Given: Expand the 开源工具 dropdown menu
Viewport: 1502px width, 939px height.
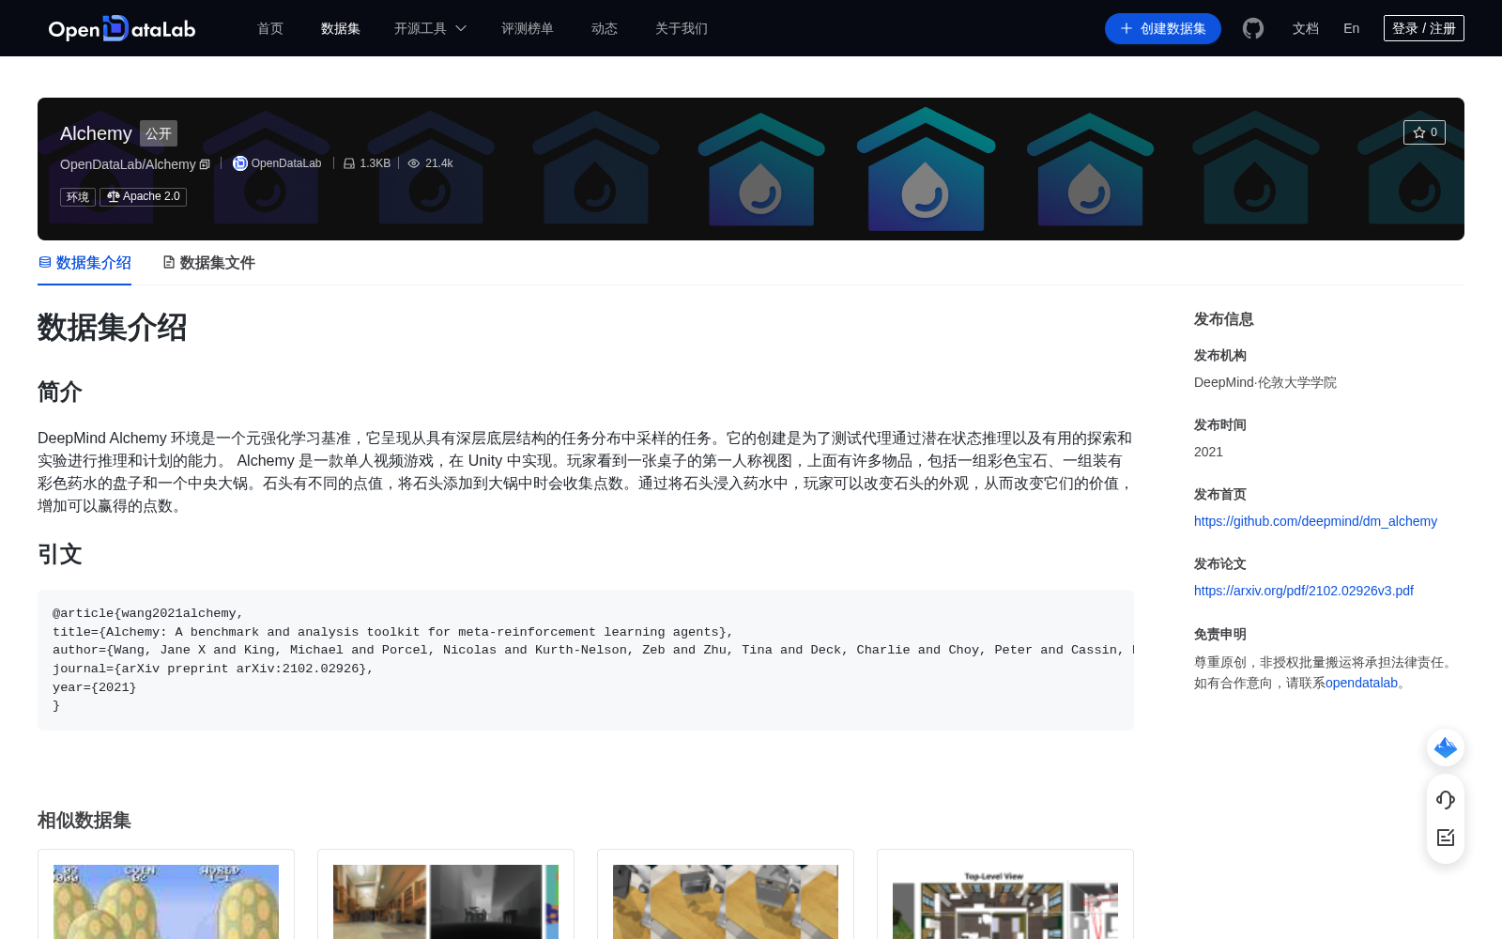Looking at the screenshot, I should [430, 28].
